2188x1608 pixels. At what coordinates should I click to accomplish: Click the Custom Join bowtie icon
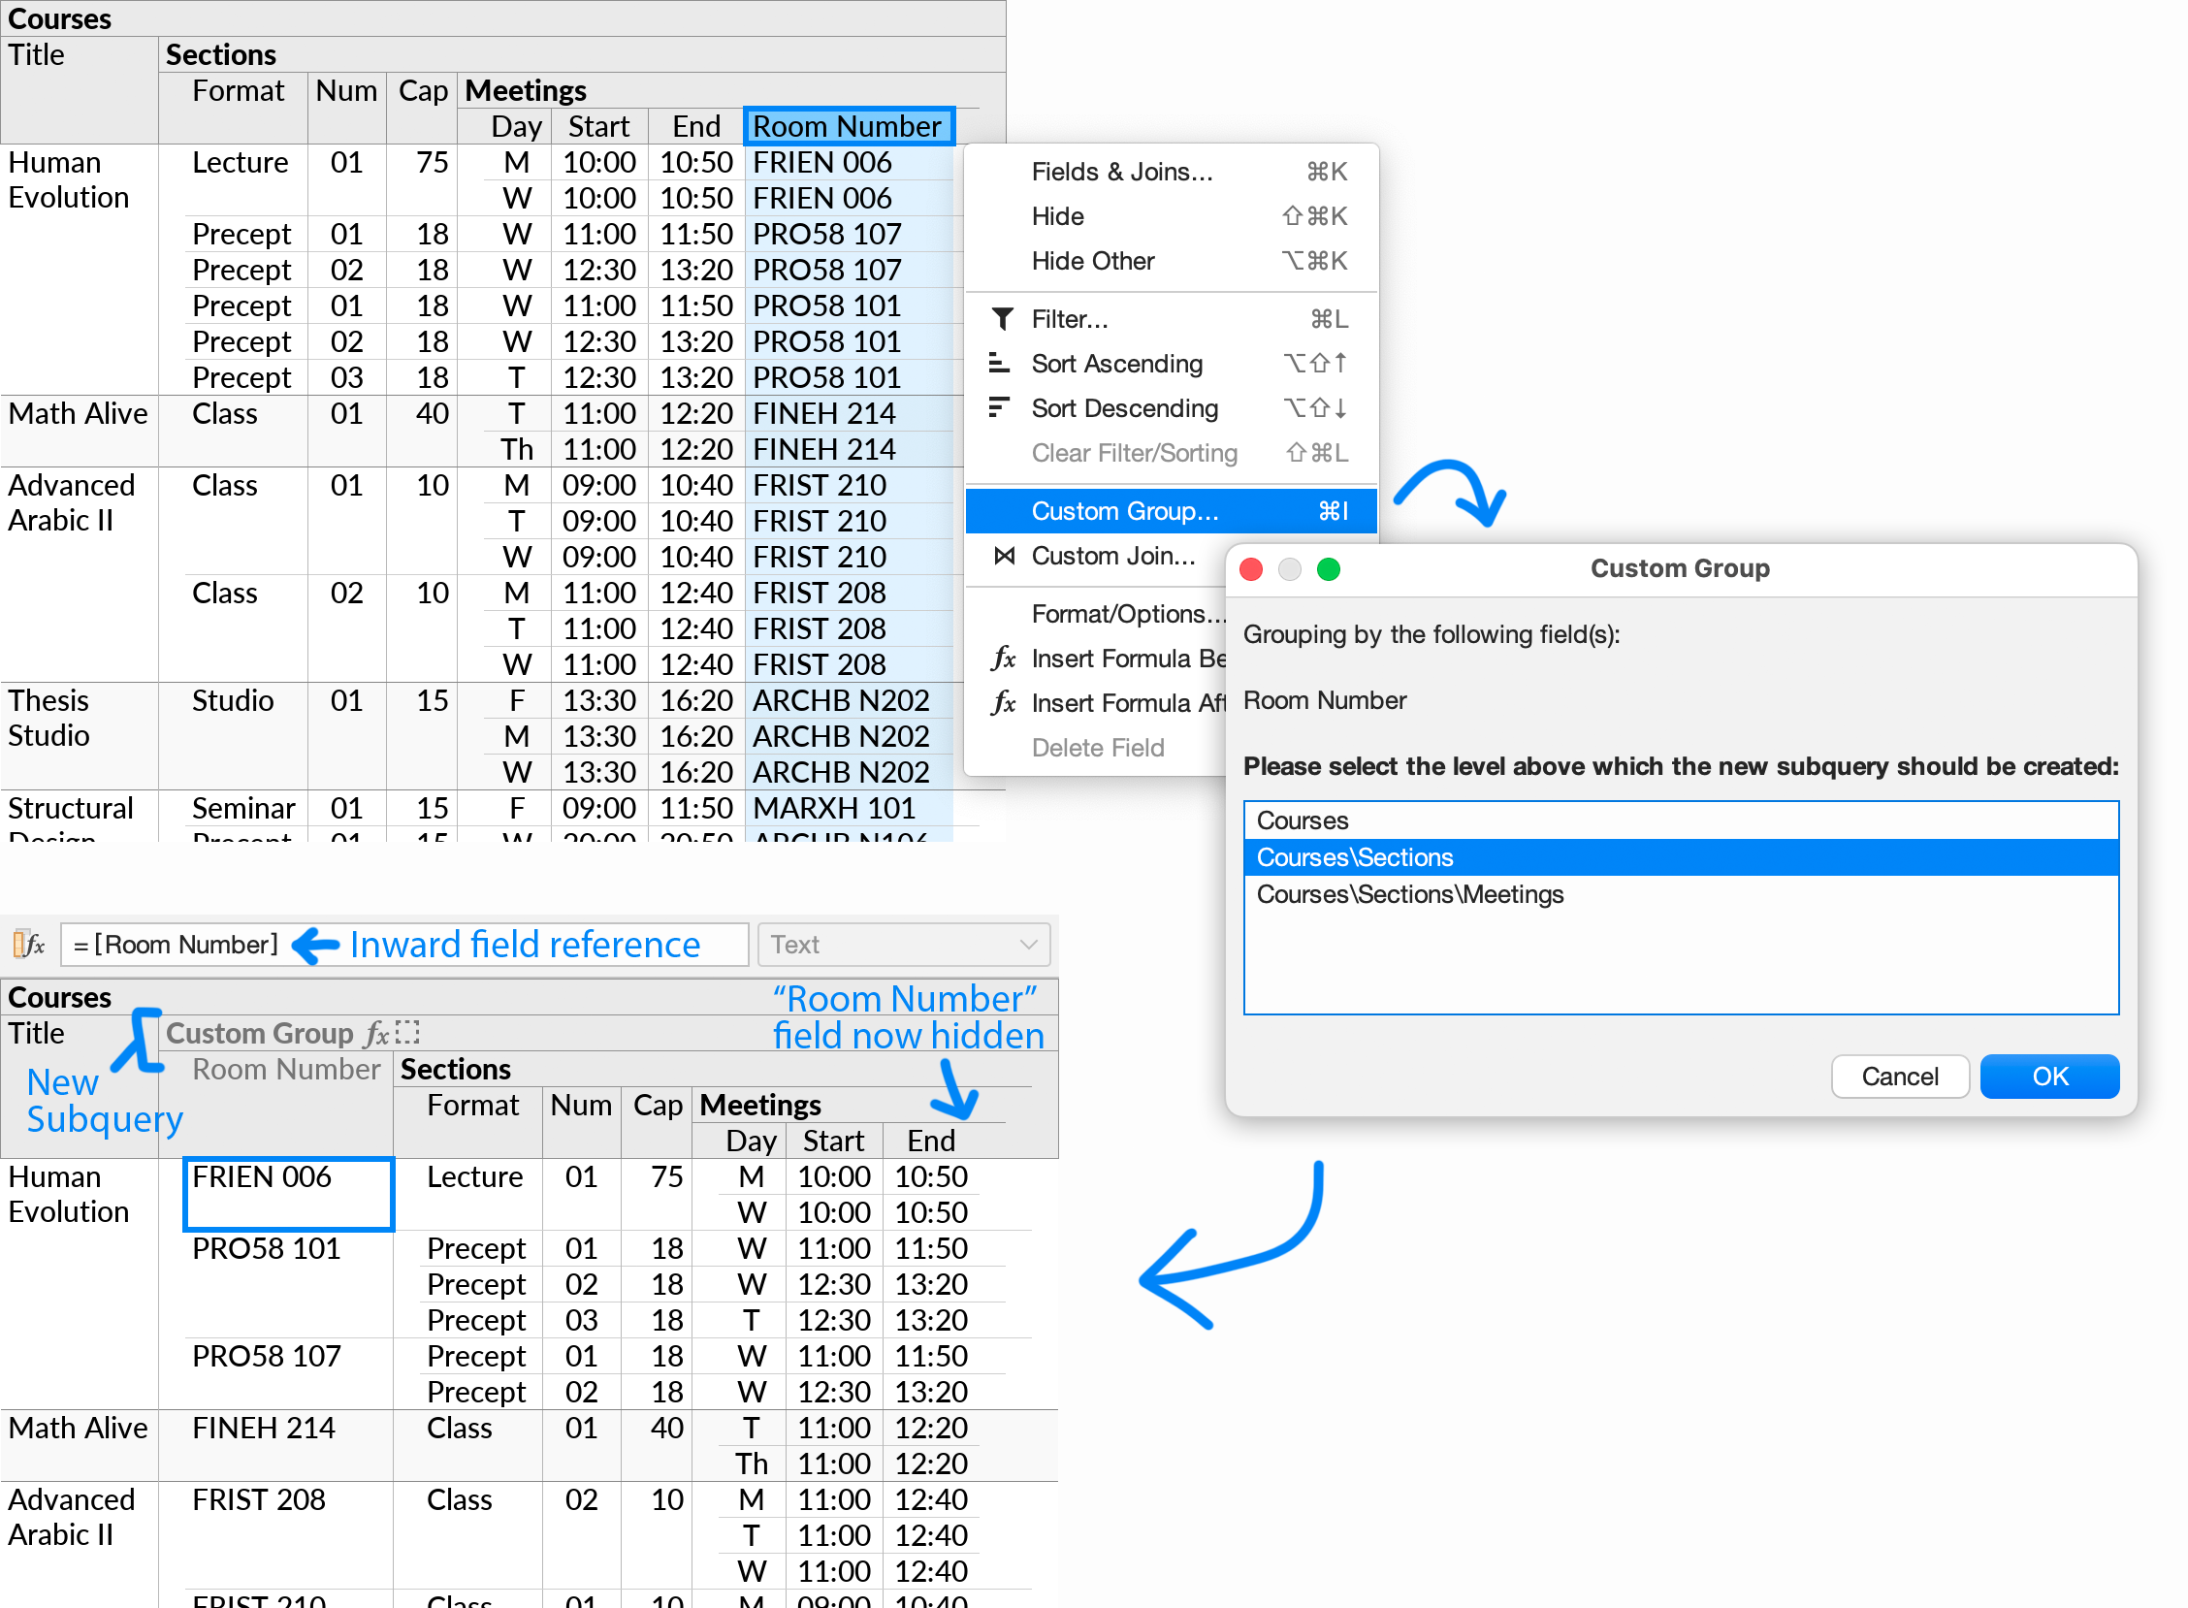(1003, 556)
